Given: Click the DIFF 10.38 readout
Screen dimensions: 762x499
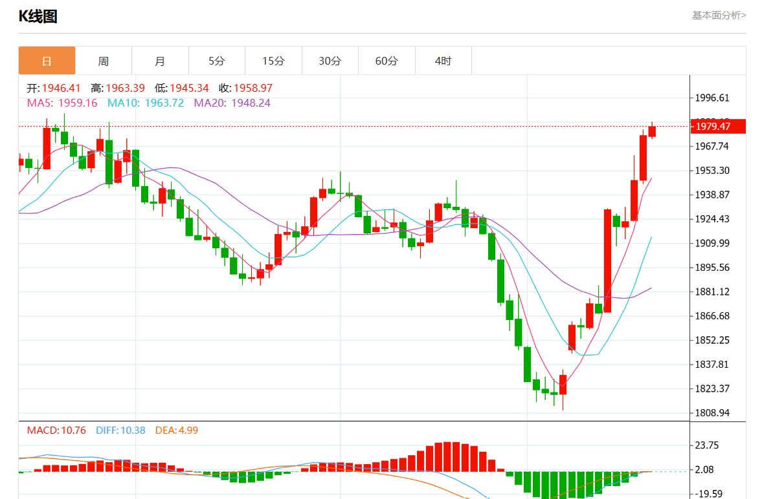Looking at the screenshot, I should point(120,430).
